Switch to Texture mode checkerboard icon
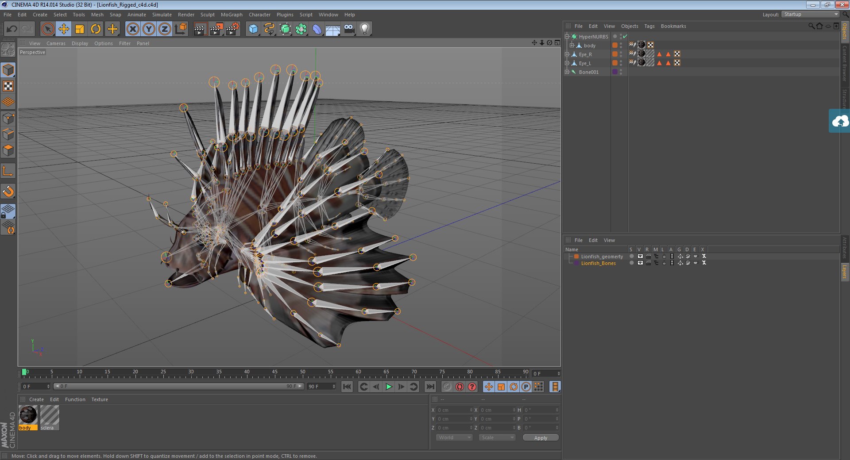850x460 pixels. point(8,86)
